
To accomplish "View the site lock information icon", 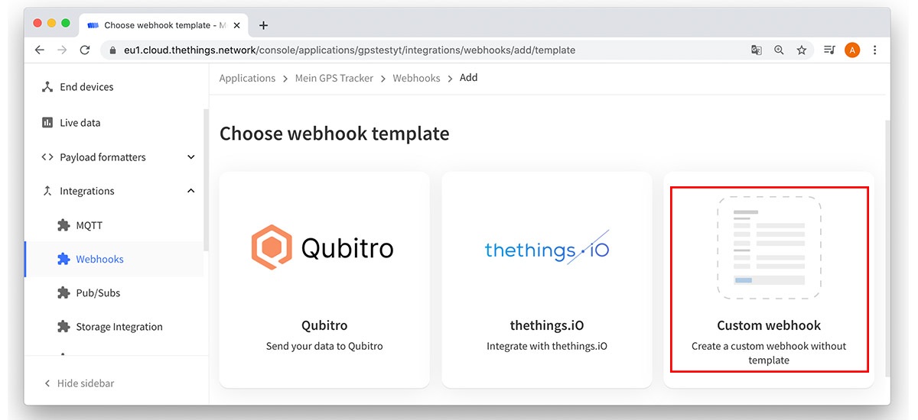I will click(x=112, y=50).
